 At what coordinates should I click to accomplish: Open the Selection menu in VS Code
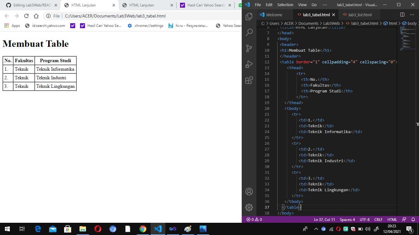[x=285, y=5]
